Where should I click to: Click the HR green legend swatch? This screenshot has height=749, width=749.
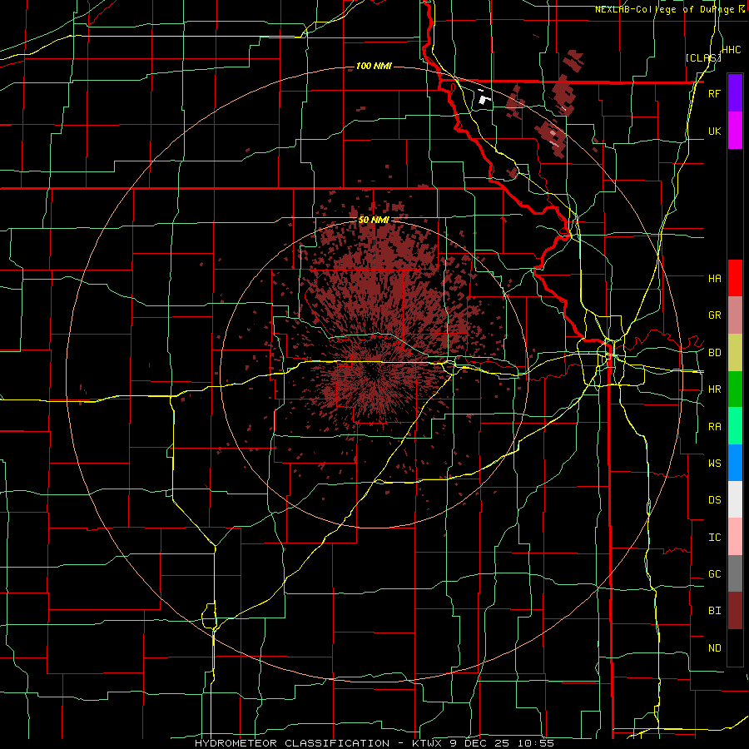pos(735,389)
